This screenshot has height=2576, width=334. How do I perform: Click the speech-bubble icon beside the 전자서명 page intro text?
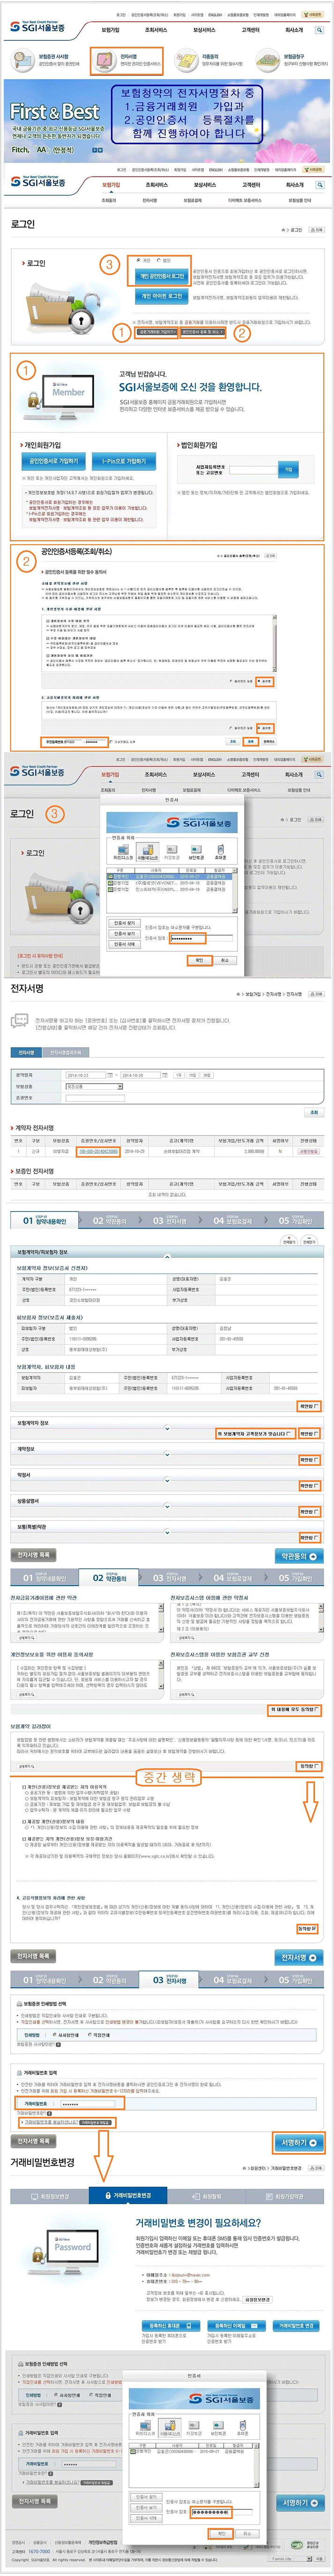click(19, 1021)
